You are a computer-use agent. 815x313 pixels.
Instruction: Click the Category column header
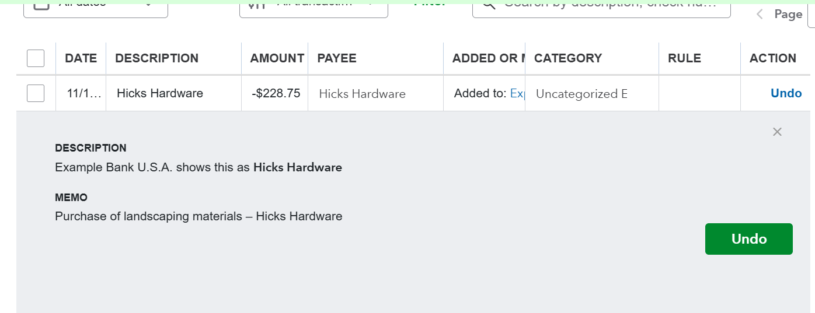point(567,58)
